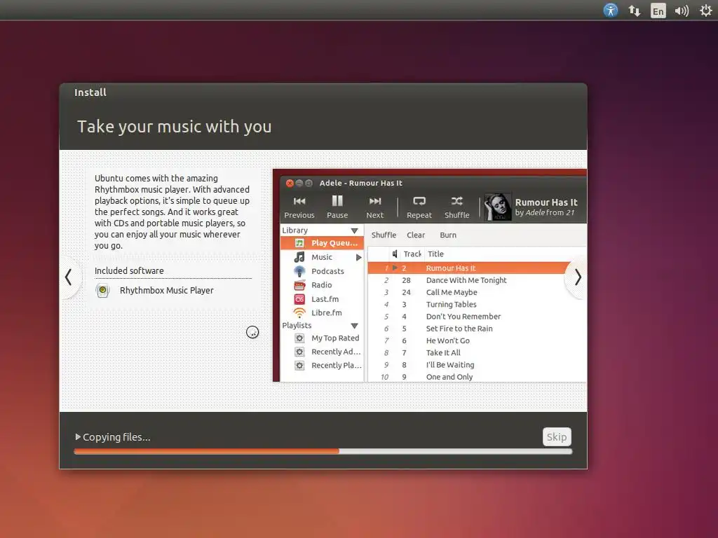The image size is (718, 538).
Task: Open the Recently Played playlist
Action: pyautogui.click(x=322, y=366)
